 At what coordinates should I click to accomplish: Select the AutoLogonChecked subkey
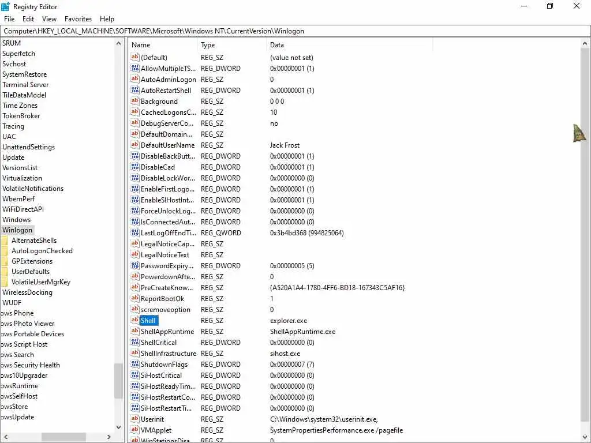coord(42,251)
